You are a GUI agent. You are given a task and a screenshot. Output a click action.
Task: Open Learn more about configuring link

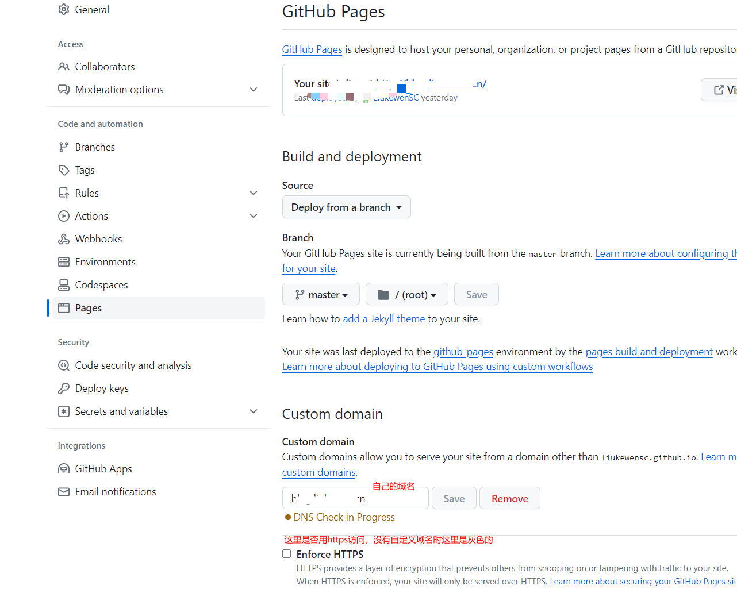(x=666, y=253)
